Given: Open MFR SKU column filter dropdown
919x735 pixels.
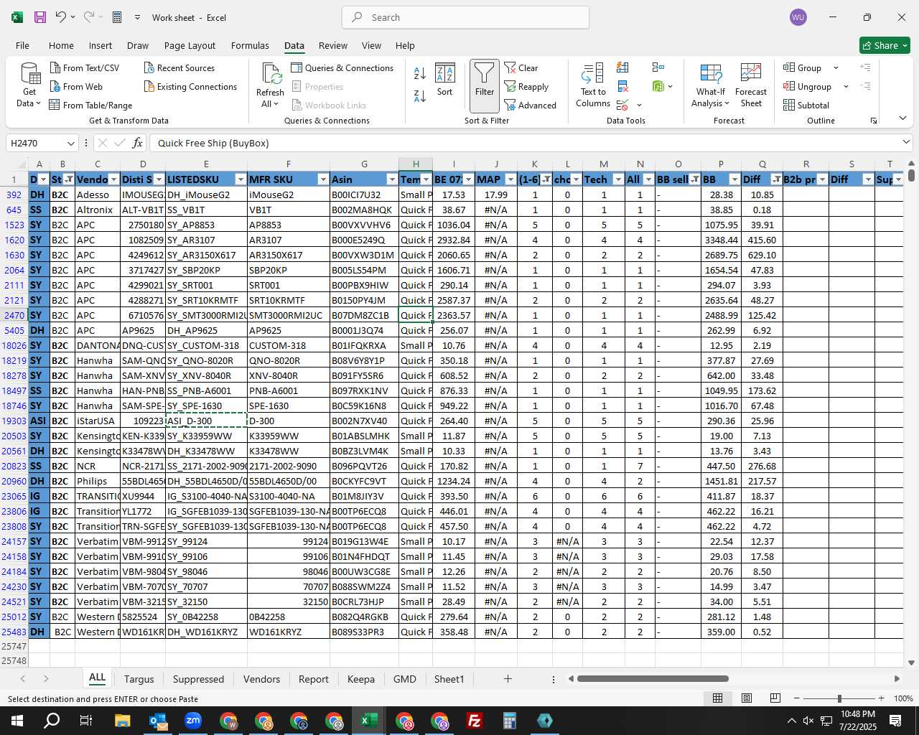Looking at the screenshot, I should [x=323, y=179].
